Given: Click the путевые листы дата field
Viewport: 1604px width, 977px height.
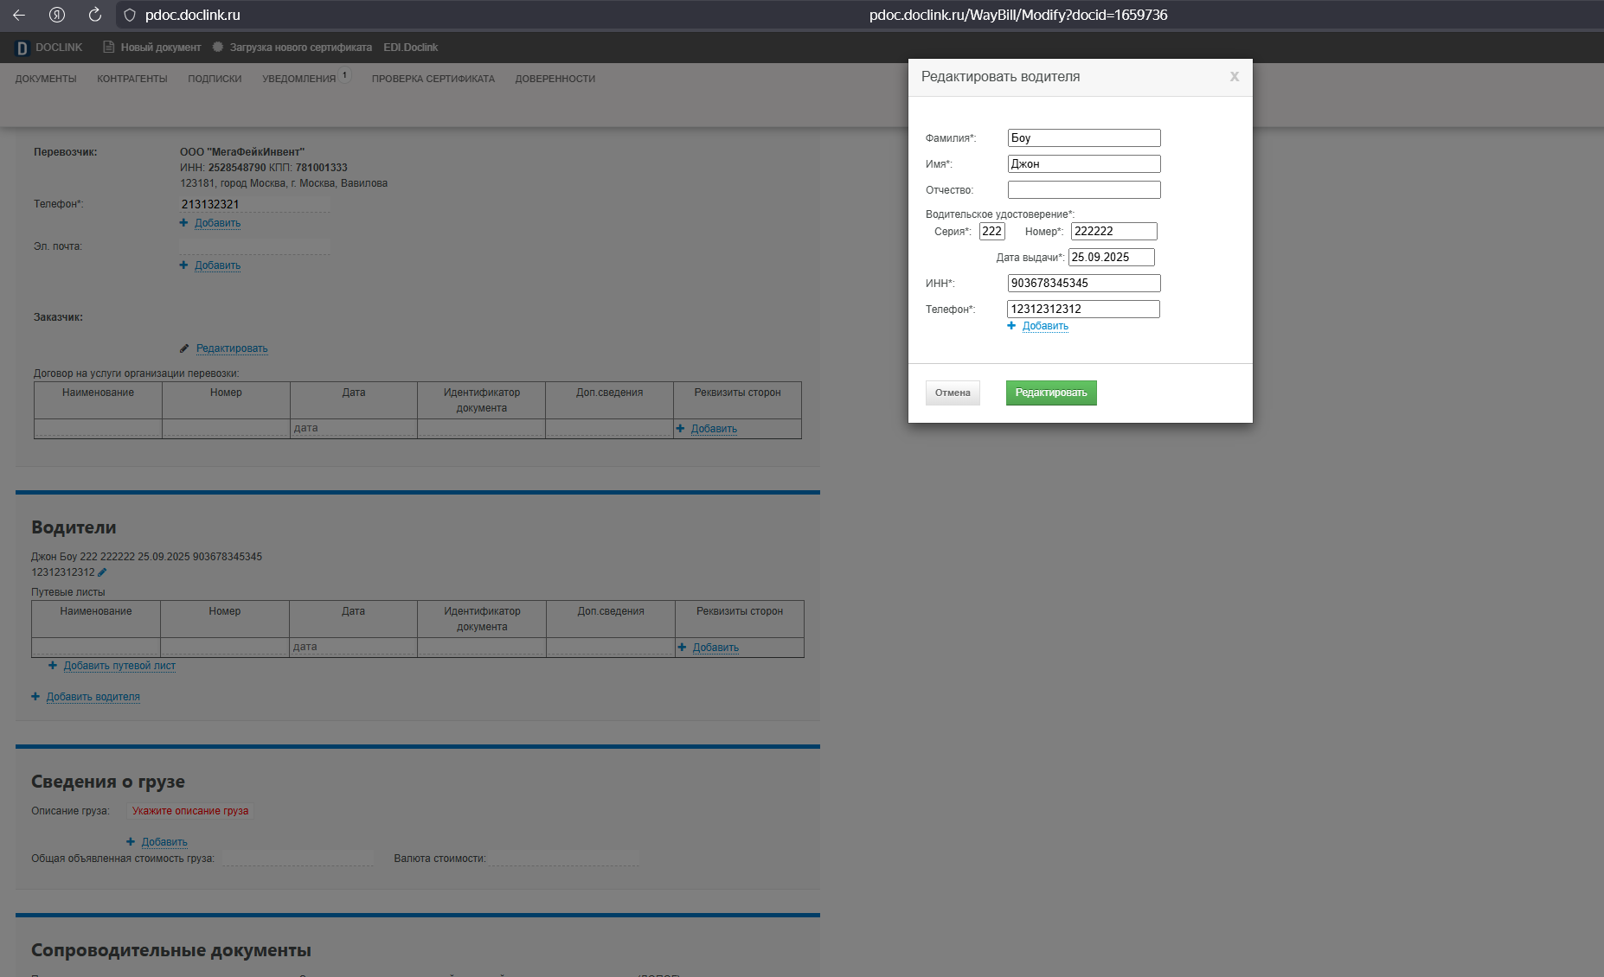Looking at the screenshot, I should pos(353,647).
